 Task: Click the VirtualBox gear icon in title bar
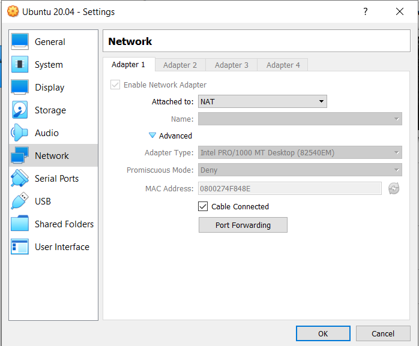[13, 11]
